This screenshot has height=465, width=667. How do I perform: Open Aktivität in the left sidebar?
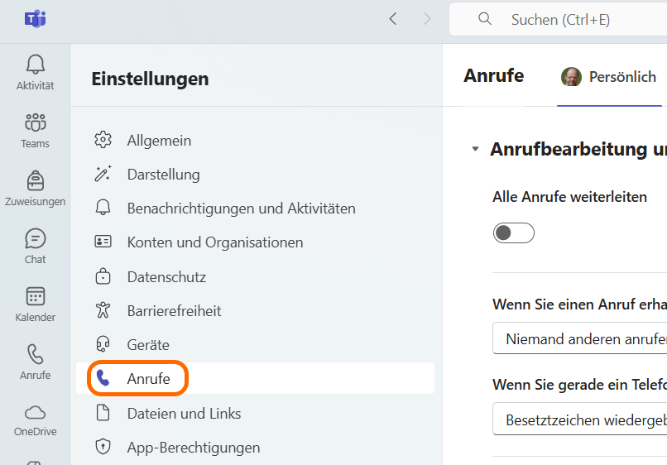(35, 72)
